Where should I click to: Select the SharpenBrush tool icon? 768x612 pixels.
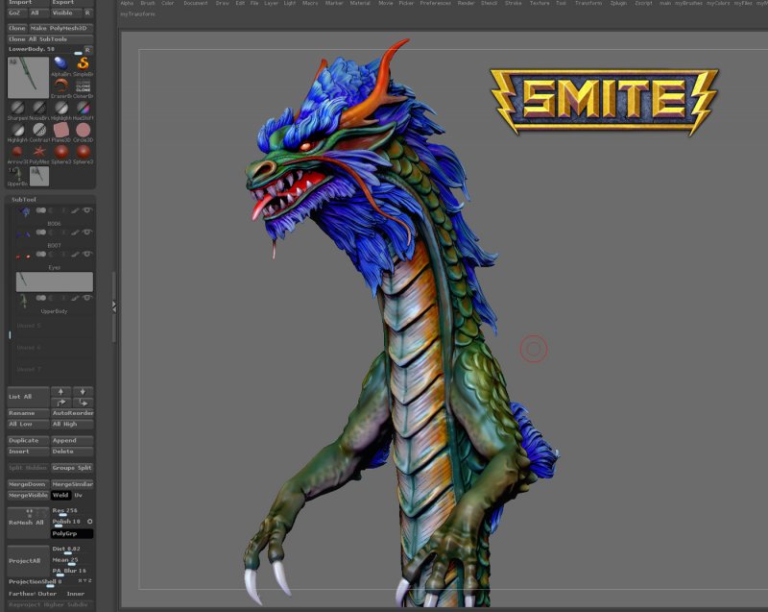pyautogui.click(x=17, y=108)
